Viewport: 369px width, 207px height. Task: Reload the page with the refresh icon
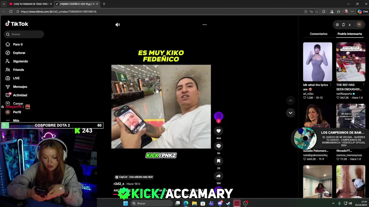tap(11, 11)
